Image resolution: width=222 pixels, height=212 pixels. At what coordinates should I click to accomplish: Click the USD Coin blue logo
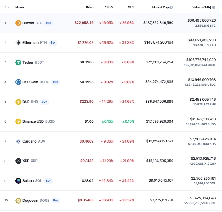18,82
